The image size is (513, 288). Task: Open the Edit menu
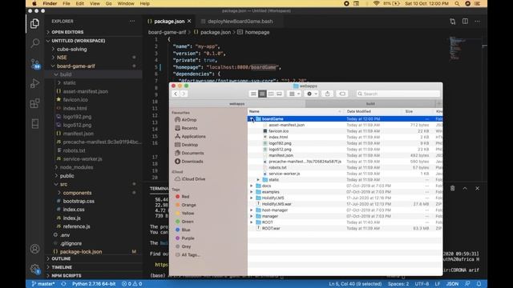(80, 3)
